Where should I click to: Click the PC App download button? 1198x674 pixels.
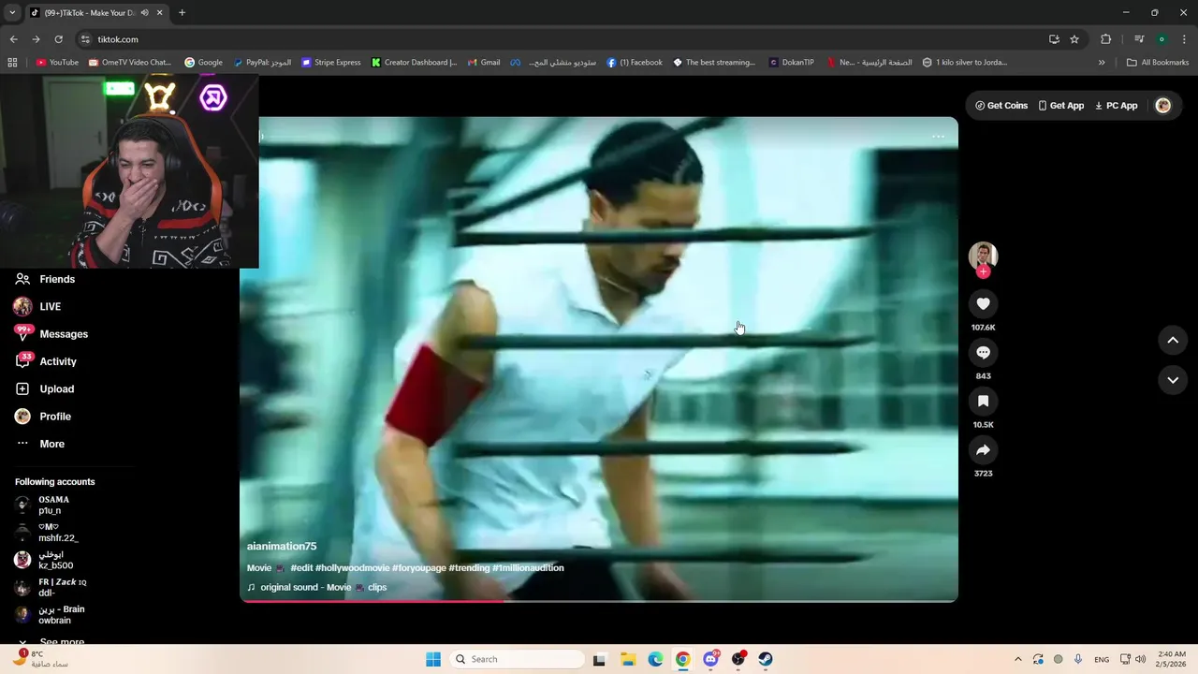(x=1117, y=106)
